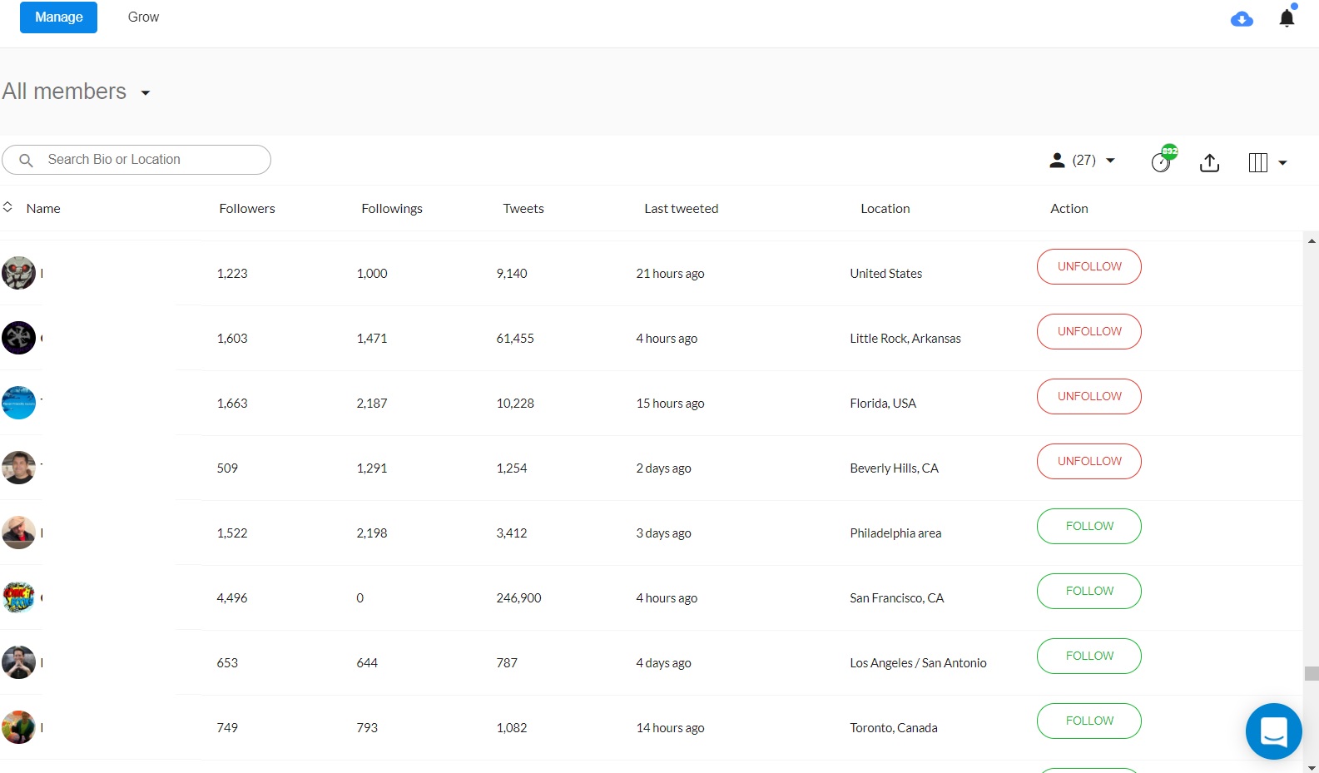Click the Search Bio or Location field

[x=150, y=160]
